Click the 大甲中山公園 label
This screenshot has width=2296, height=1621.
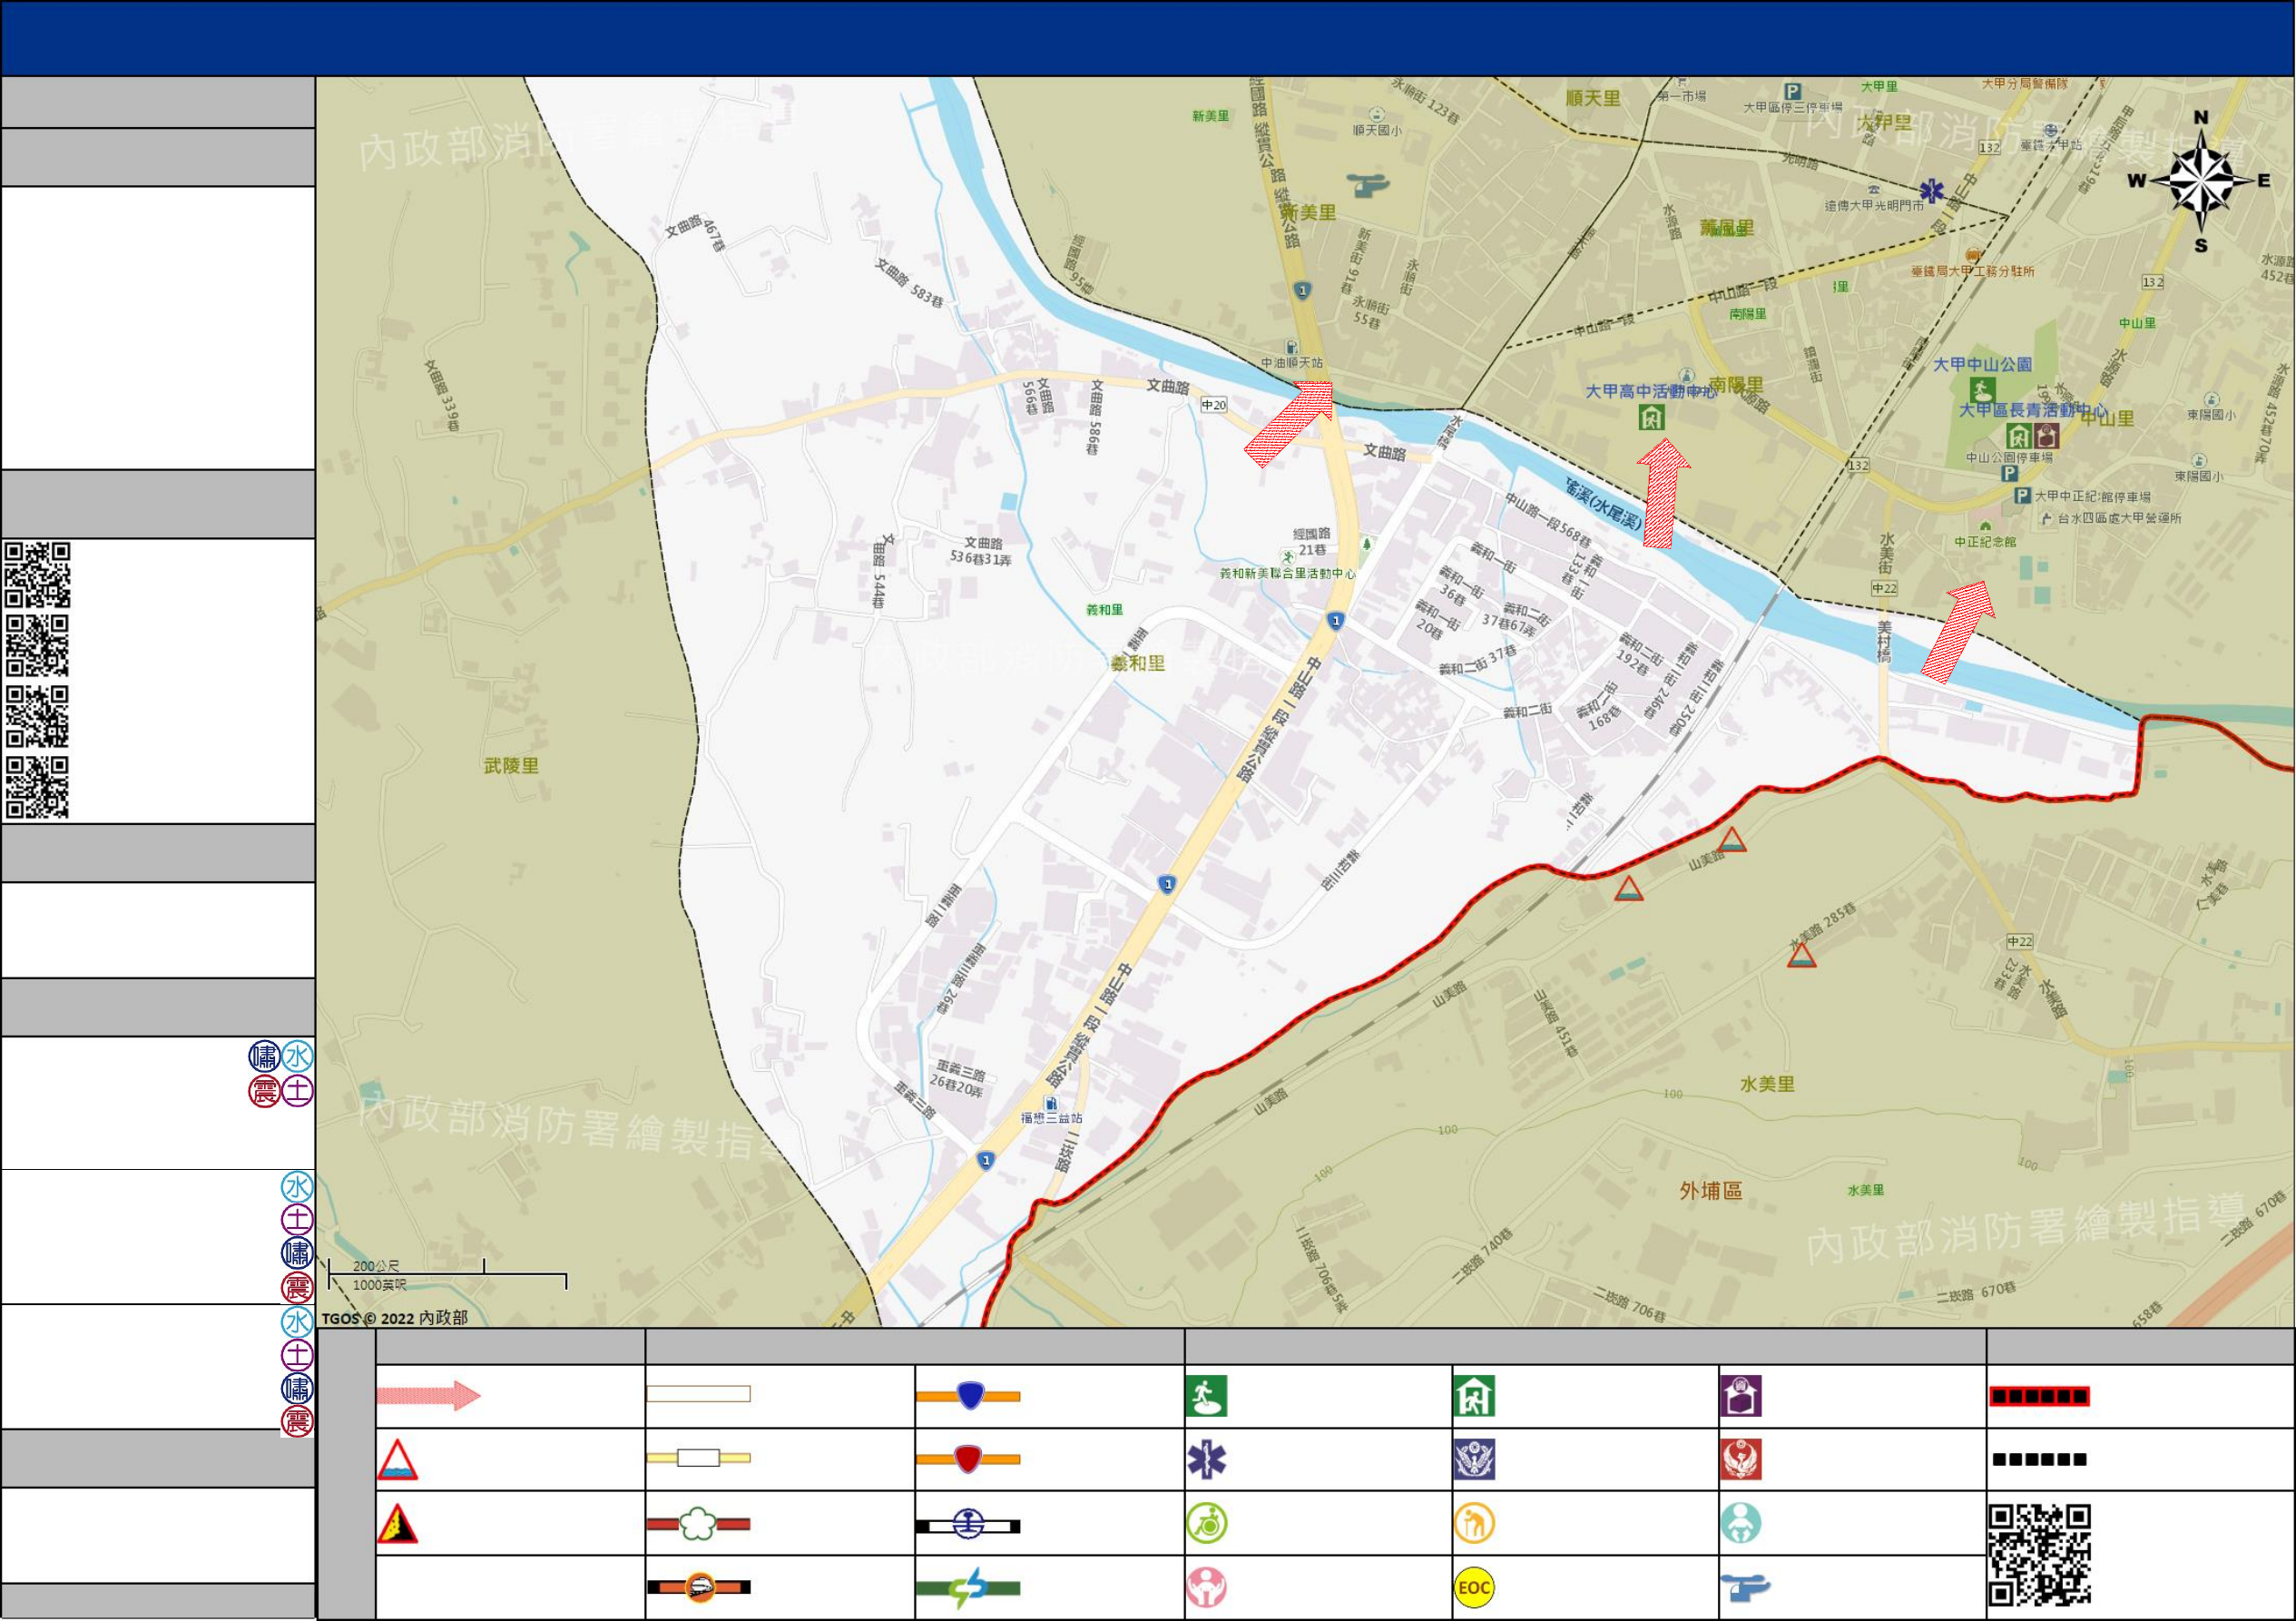1982,364
